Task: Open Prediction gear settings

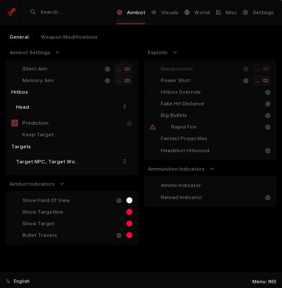Action: [129, 123]
